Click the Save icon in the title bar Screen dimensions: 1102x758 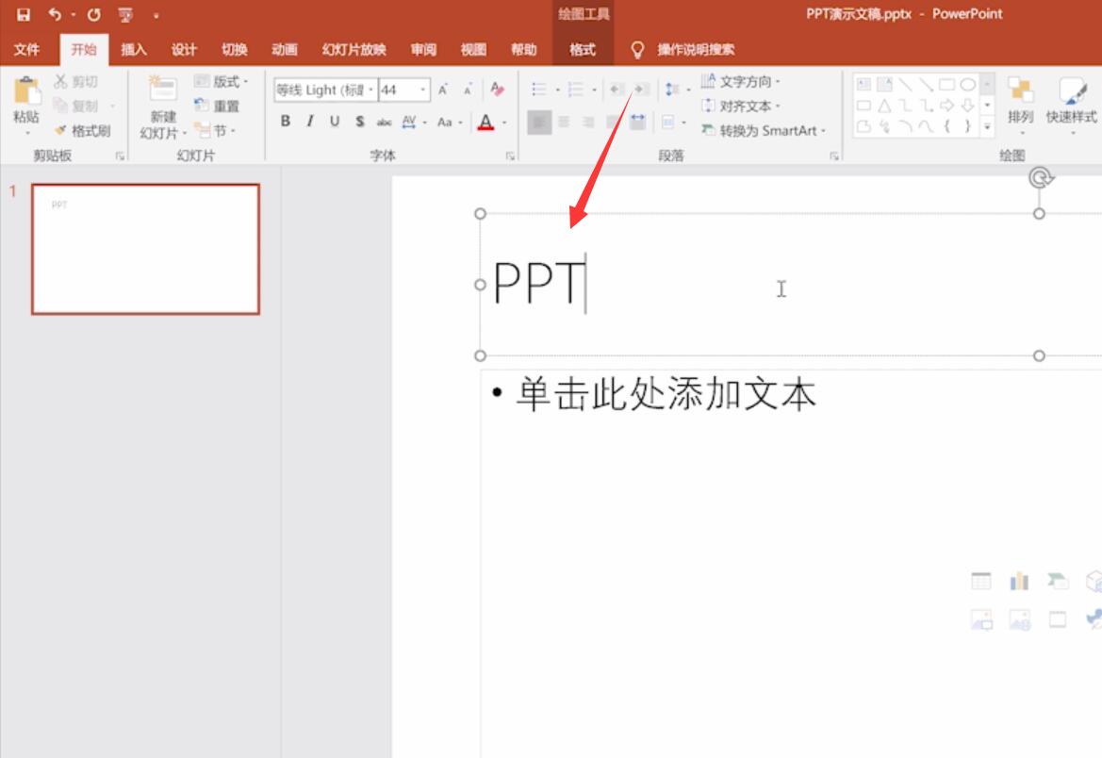pyautogui.click(x=24, y=14)
